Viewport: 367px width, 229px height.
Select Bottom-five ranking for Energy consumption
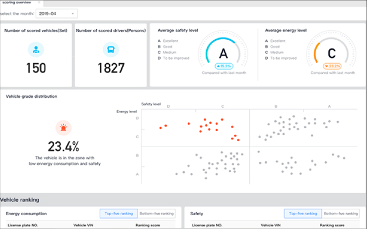(x=156, y=214)
